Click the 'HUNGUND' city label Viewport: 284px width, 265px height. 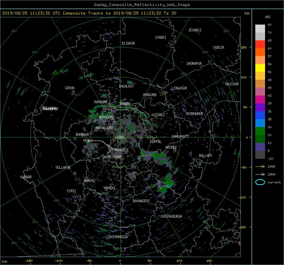(150, 95)
